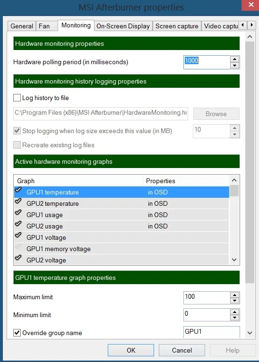This screenshot has height=362, width=259.
Task: Increase the hardware polling period value
Action: point(235,59)
